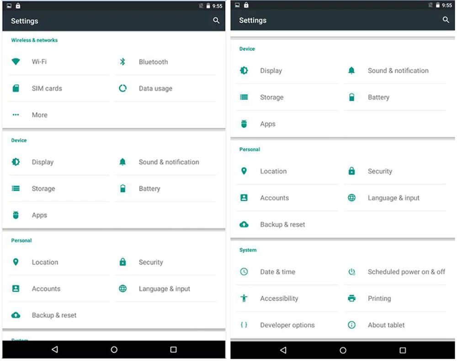Screen dimensions: 457x361
Task: Open Sound & notification in left screen
Action: pos(169,162)
